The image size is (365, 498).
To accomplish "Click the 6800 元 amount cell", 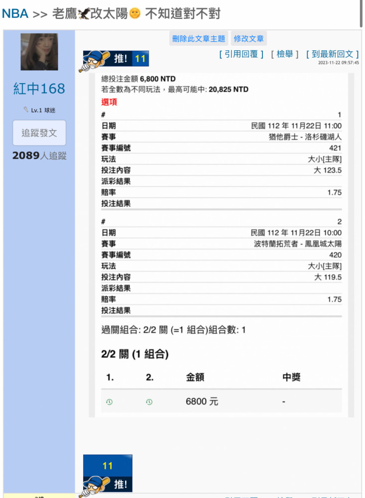I will 202,402.
